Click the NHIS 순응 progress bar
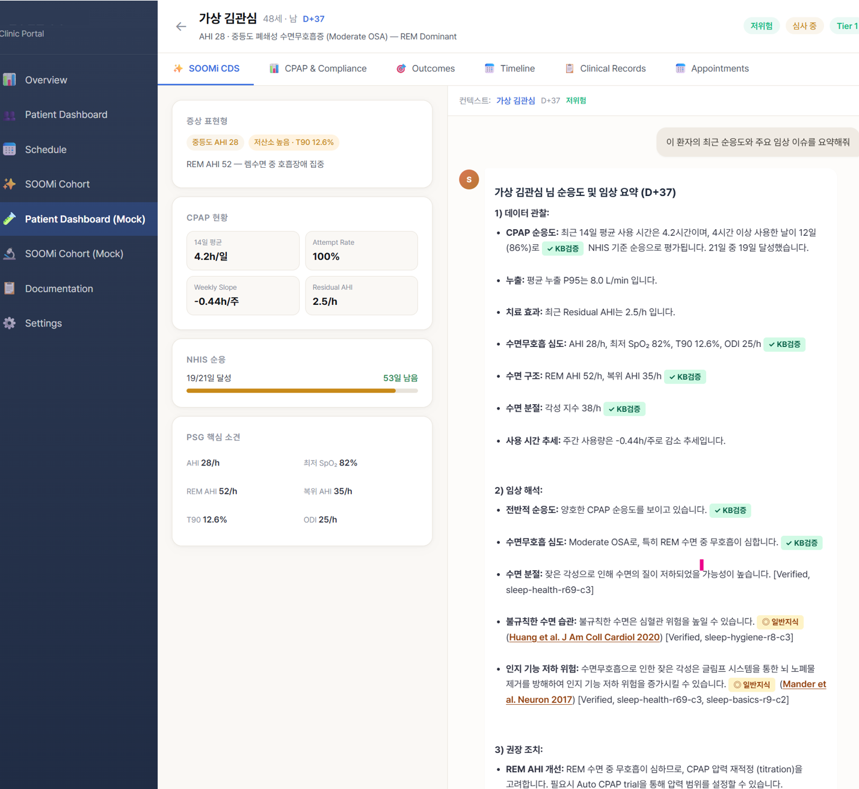The image size is (859, 789). tap(302, 391)
